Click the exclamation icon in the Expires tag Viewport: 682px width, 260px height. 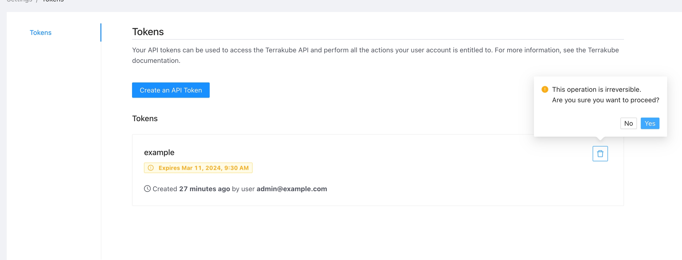151,168
